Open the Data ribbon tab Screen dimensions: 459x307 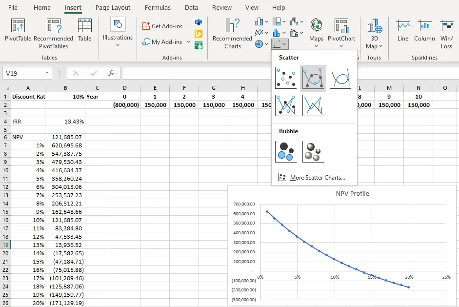click(x=191, y=7)
